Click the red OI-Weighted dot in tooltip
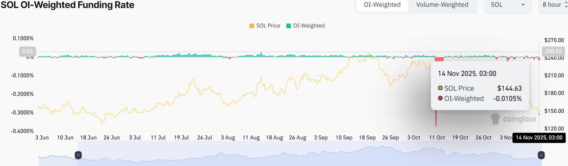This screenshot has width=568, height=166. (x=440, y=98)
